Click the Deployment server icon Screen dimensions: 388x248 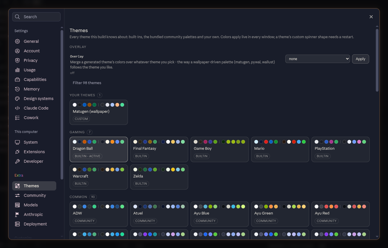click(x=17, y=224)
